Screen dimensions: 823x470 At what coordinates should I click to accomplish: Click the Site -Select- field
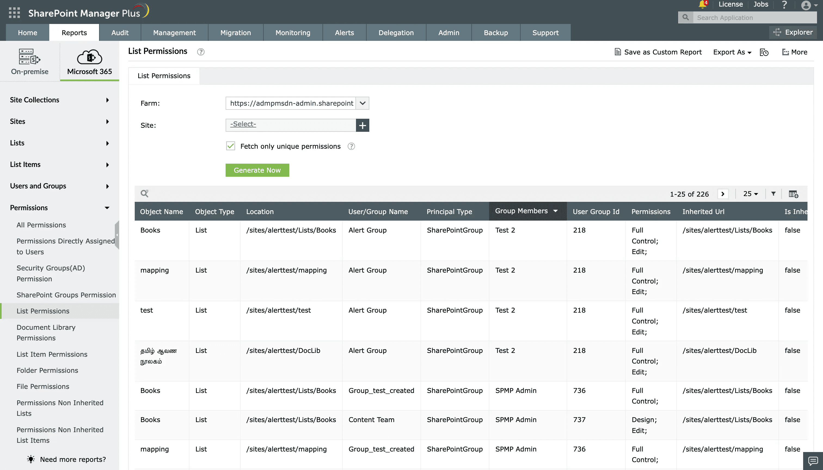290,125
